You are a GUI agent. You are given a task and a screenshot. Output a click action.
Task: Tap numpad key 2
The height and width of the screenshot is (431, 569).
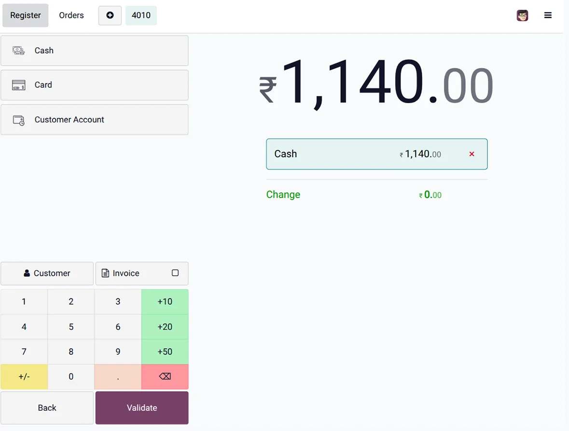[71, 302]
